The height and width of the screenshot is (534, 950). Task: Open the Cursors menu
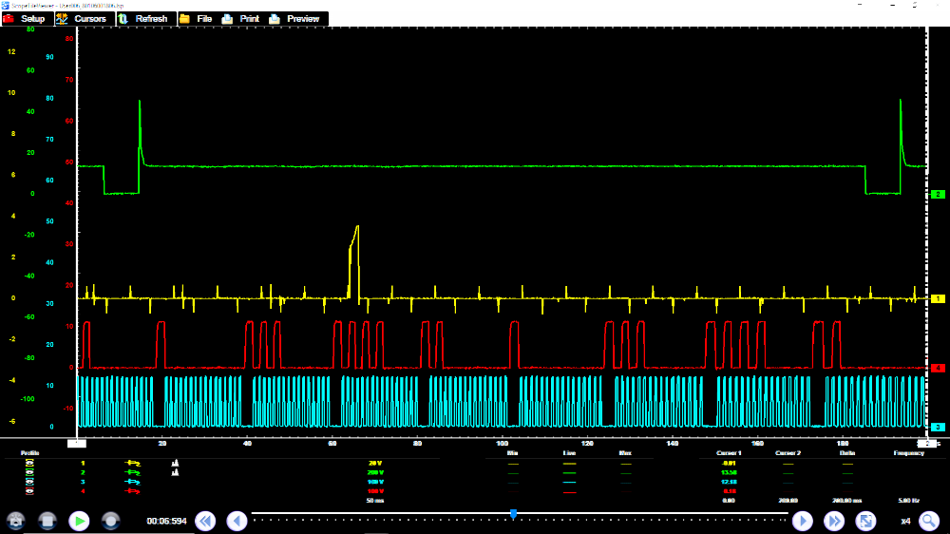pos(83,19)
